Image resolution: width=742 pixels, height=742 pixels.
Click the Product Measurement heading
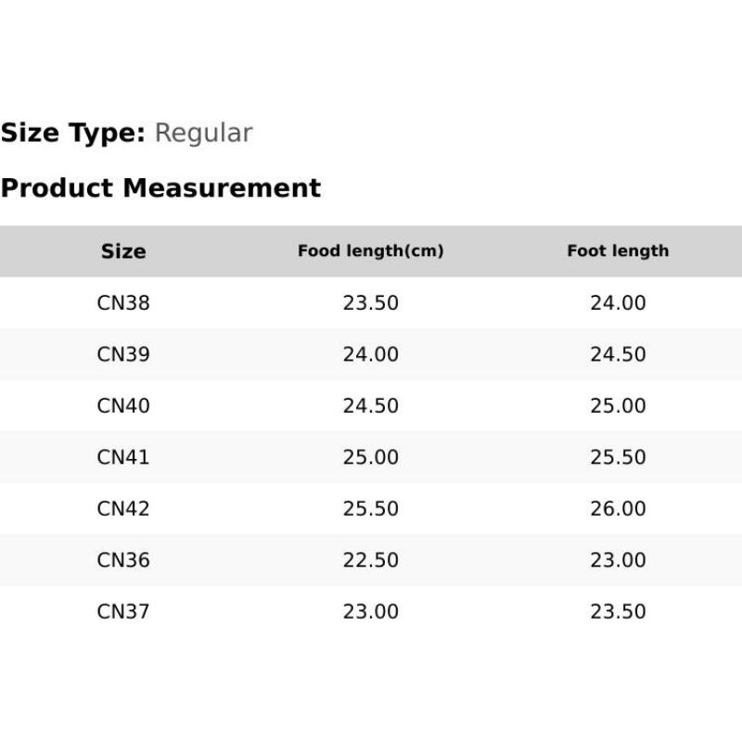(160, 188)
